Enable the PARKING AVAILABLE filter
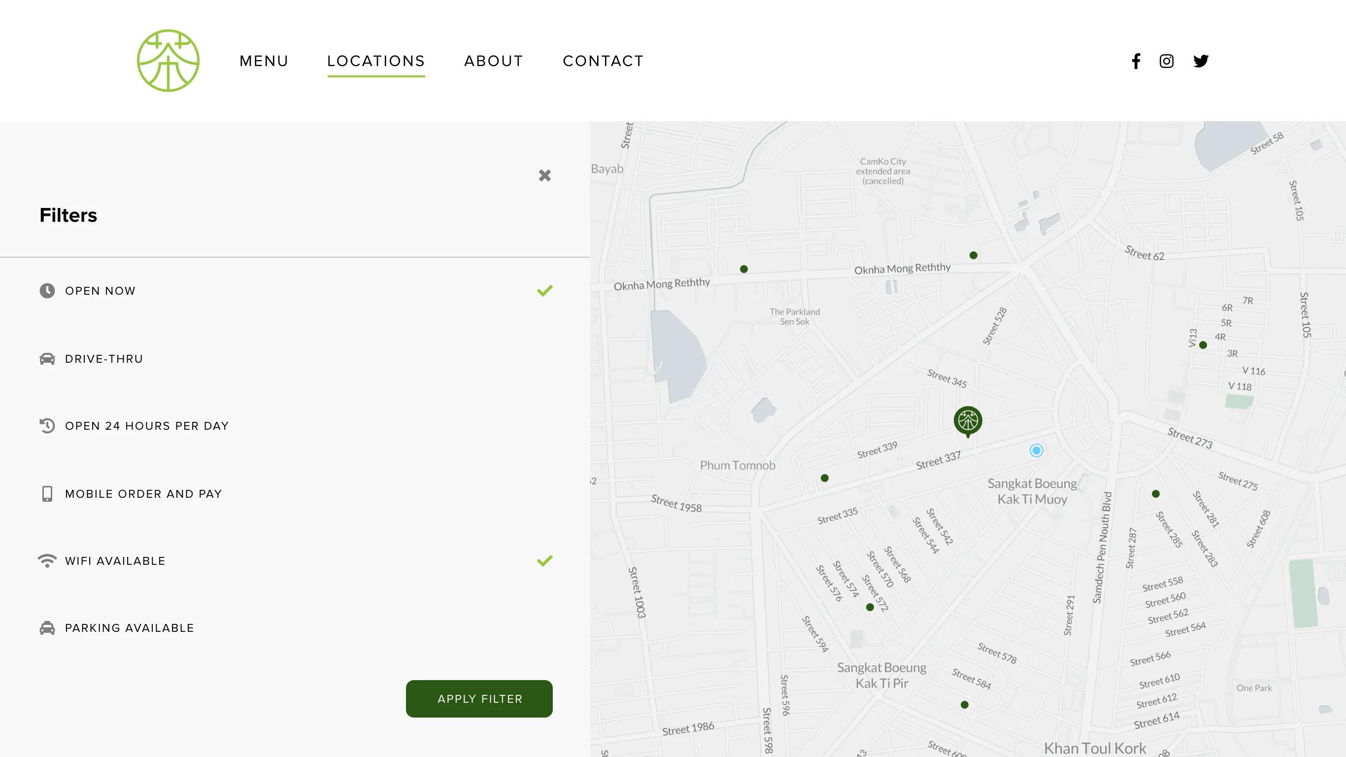1346x757 pixels. point(295,627)
